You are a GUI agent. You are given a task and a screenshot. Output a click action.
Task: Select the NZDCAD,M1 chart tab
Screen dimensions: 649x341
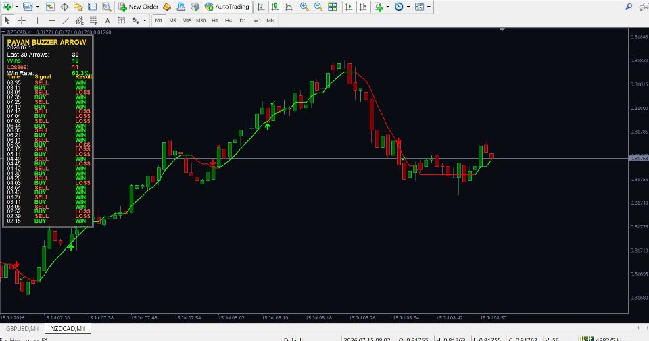[68, 329]
